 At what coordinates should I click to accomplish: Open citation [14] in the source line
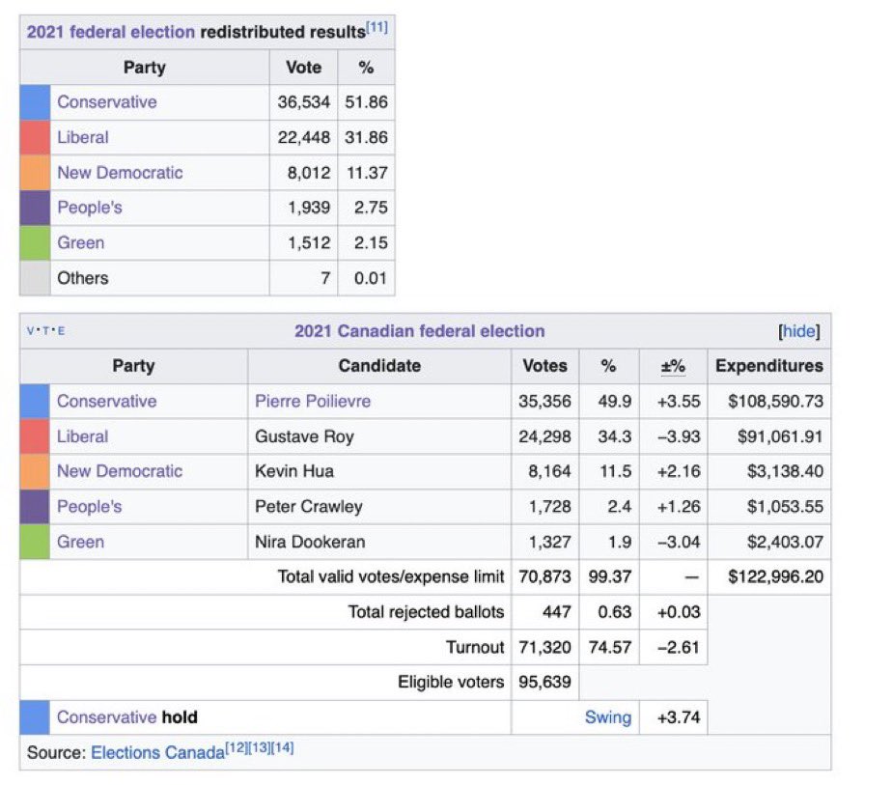click(x=283, y=747)
